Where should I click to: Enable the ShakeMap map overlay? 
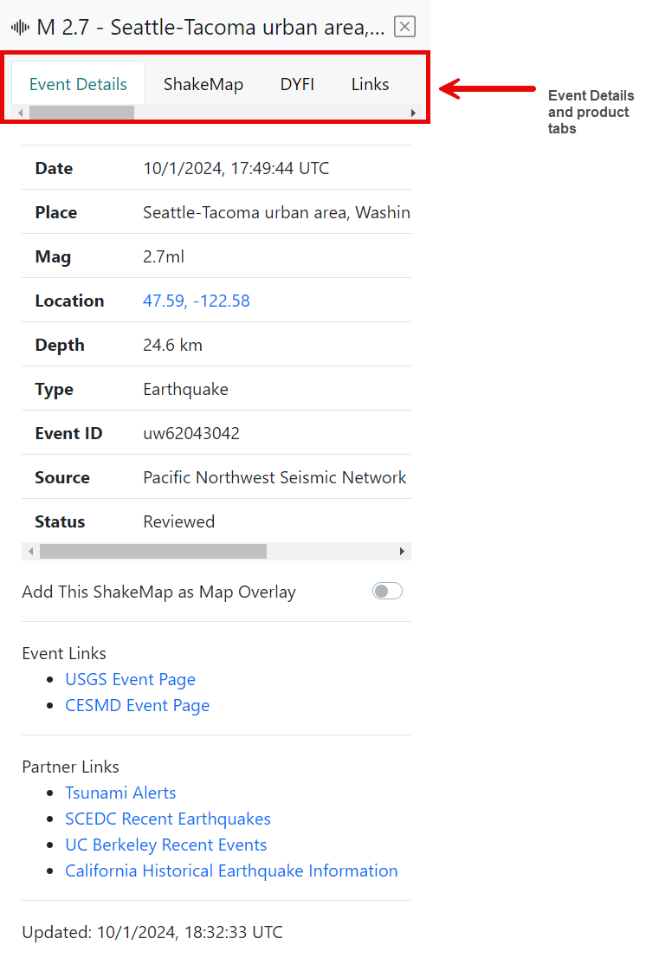(x=387, y=591)
